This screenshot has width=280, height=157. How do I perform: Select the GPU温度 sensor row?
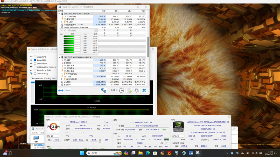(103, 60)
